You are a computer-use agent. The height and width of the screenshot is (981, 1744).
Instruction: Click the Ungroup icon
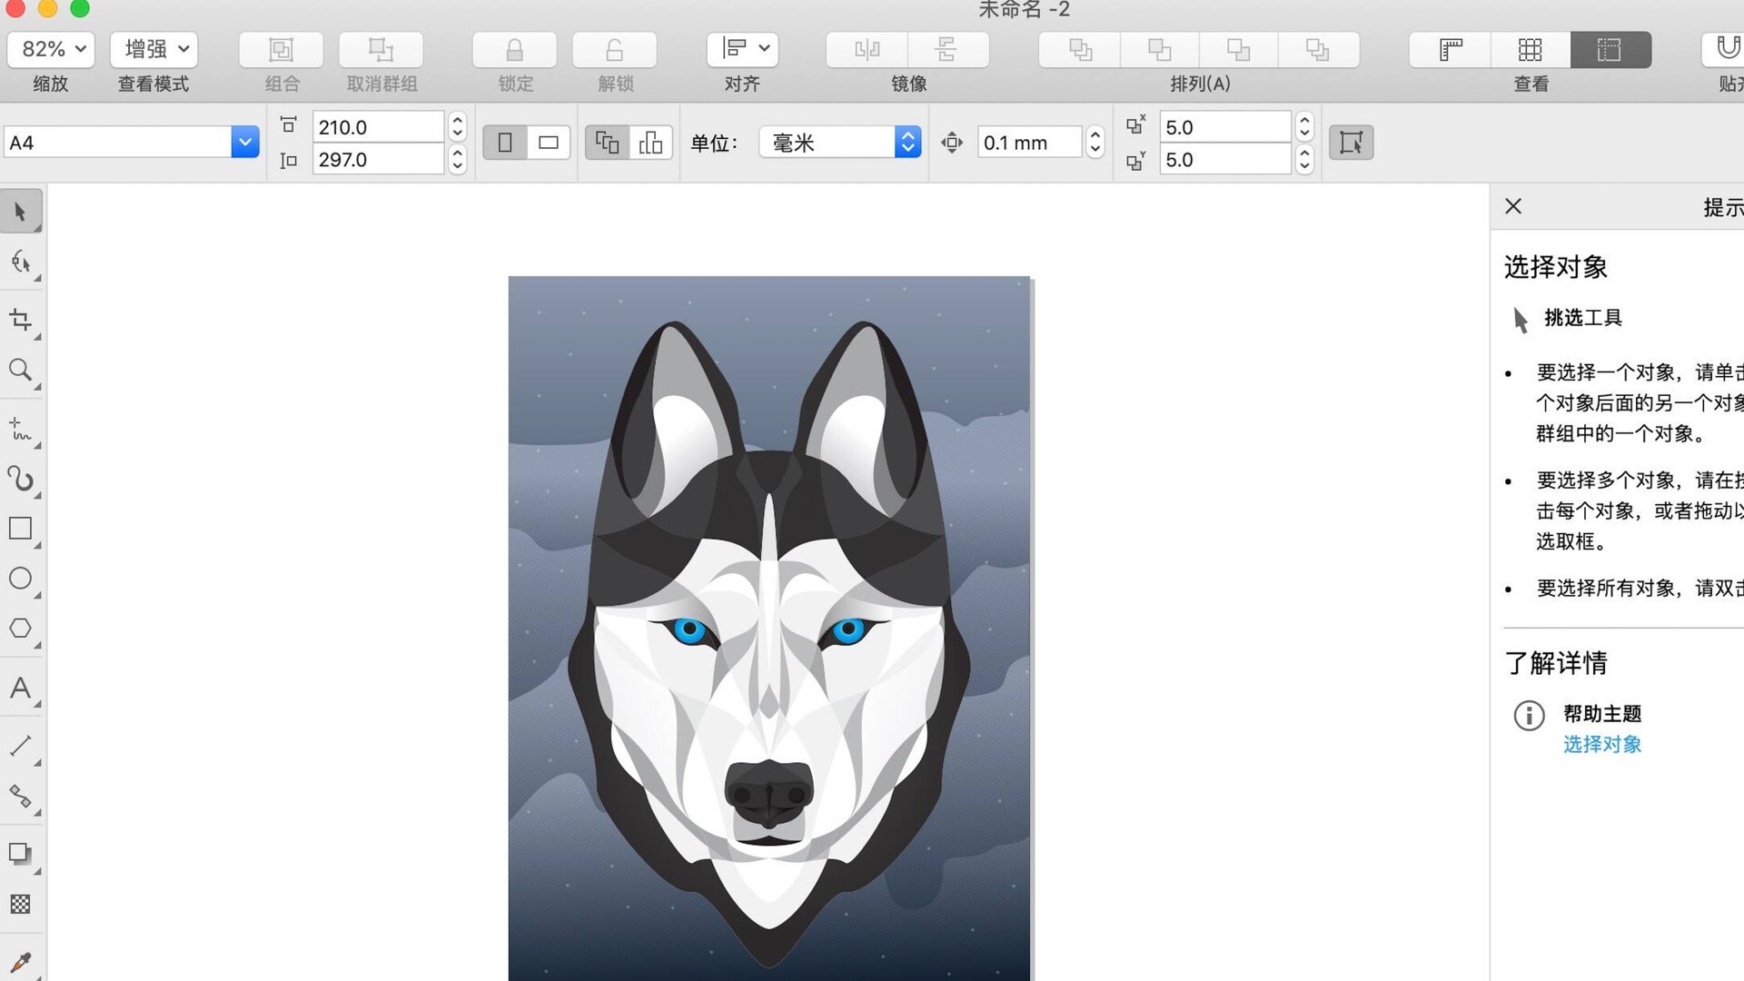coord(381,49)
